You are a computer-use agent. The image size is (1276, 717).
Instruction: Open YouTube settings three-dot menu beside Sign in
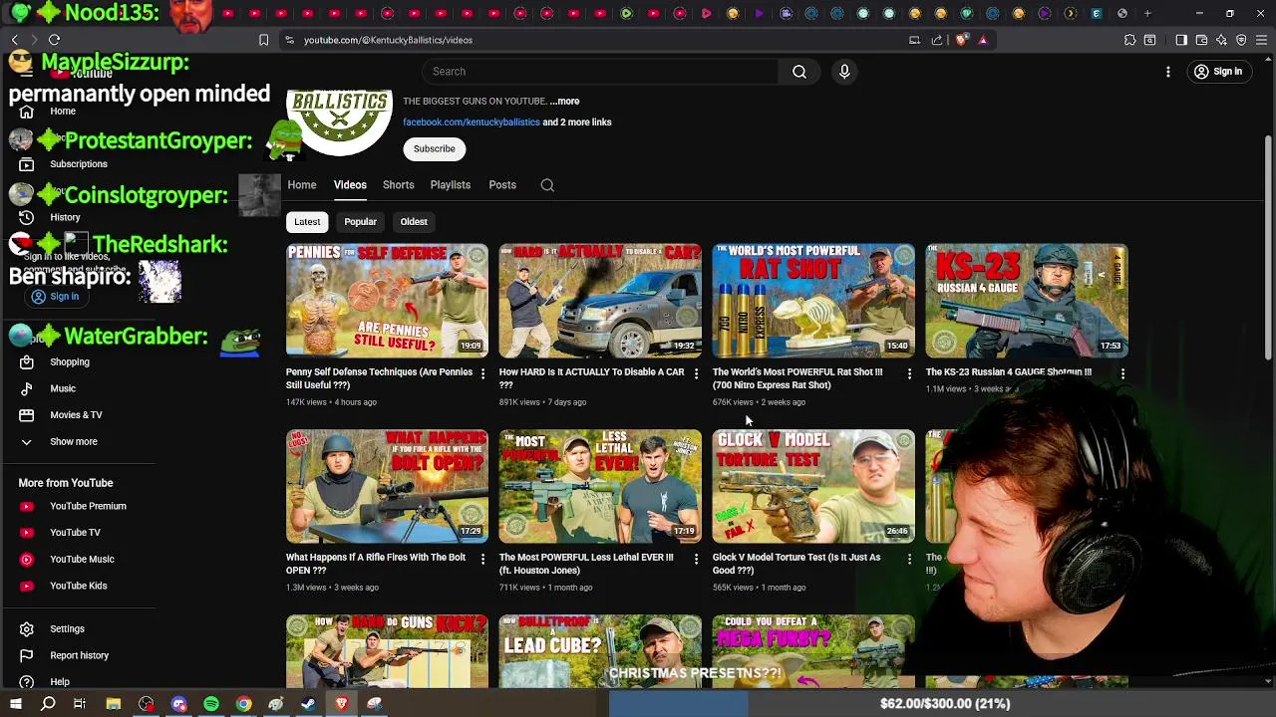1168,72
